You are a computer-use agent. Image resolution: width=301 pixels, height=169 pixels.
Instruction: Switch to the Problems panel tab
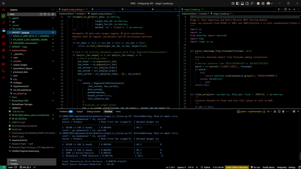pyautogui.click(x=66, y=111)
